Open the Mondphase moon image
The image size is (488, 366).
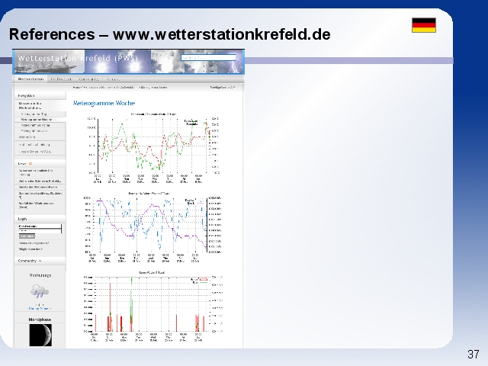(x=40, y=335)
